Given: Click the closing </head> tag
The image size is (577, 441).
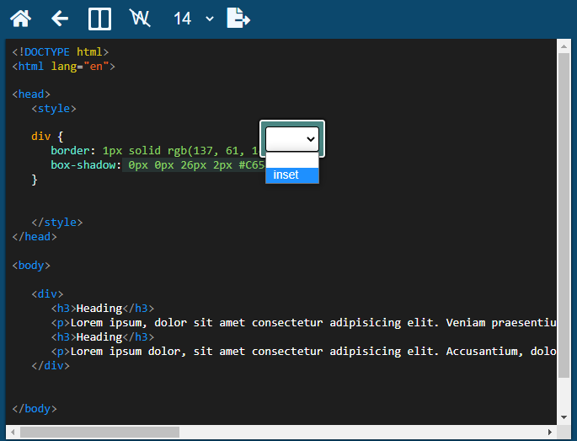Looking at the screenshot, I should coord(35,237).
